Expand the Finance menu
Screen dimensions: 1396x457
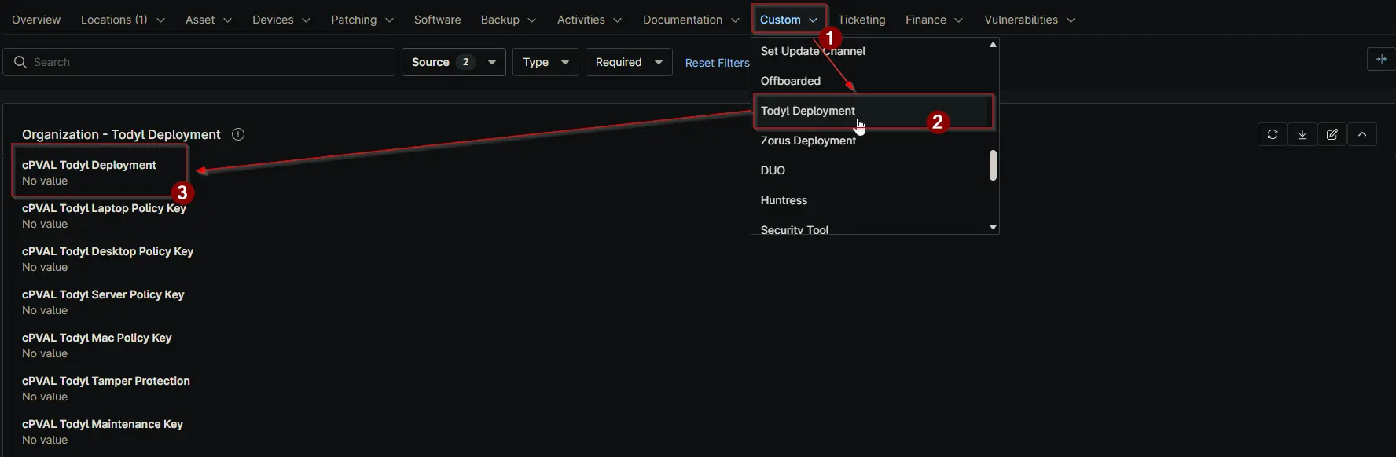[934, 20]
